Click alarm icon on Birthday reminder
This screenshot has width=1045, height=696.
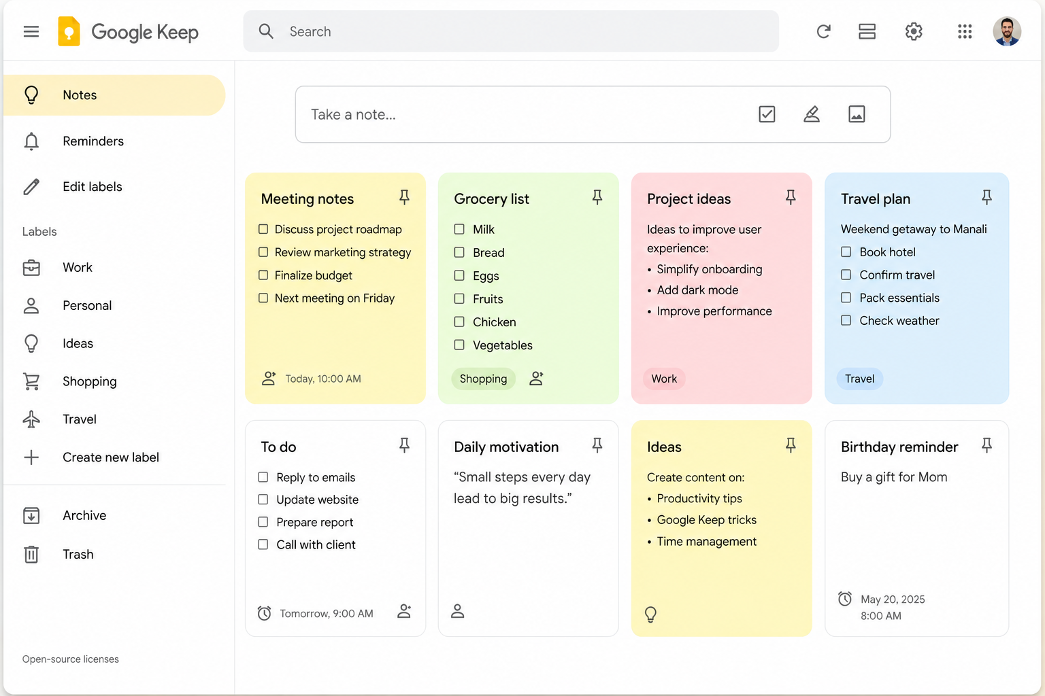[845, 599]
